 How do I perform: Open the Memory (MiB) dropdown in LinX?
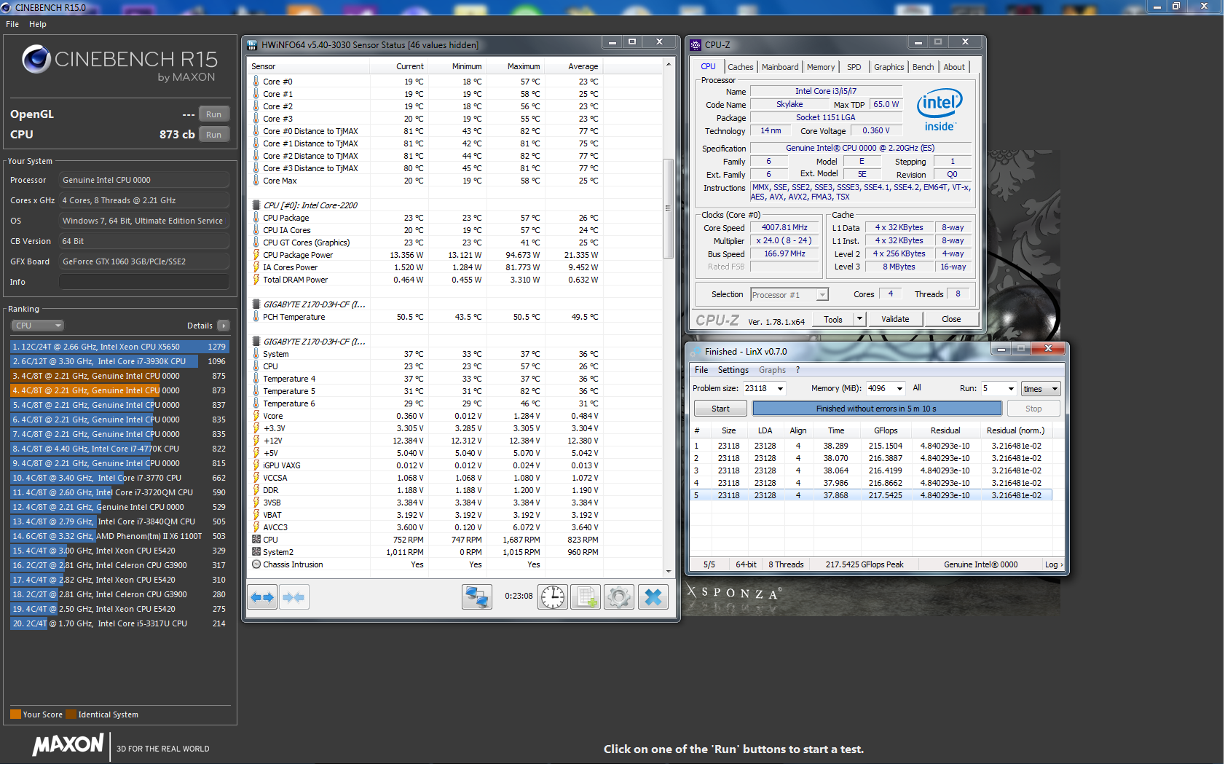point(899,389)
